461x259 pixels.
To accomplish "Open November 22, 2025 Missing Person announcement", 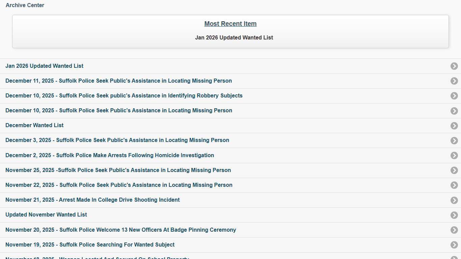I will [x=119, y=185].
